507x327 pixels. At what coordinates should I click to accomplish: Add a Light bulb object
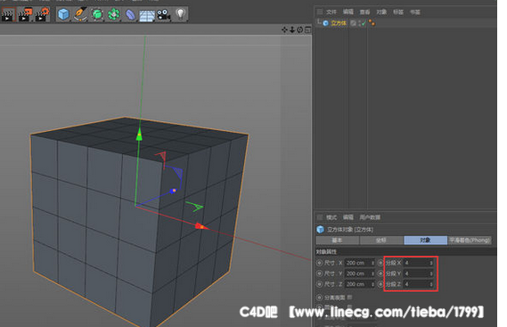click(180, 14)
